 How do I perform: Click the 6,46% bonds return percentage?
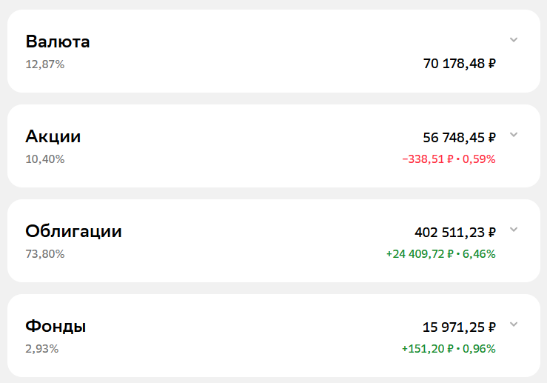pos(479,254)
